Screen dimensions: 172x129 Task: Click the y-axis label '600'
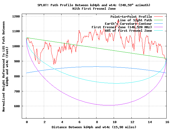coord(17,106)
